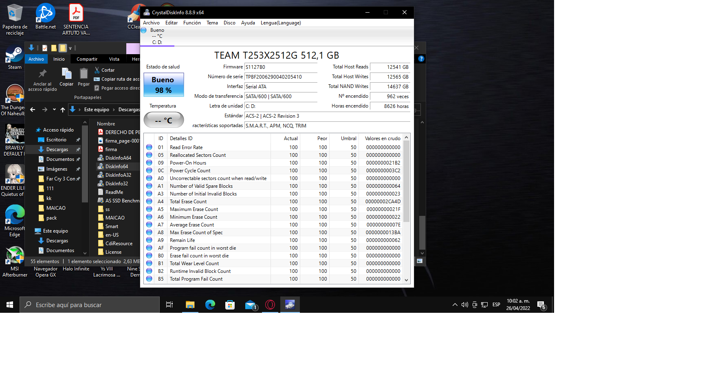The image size is (715, 380).
Task: Open the recent locations dropdown in Explorer
Action: 54,110
